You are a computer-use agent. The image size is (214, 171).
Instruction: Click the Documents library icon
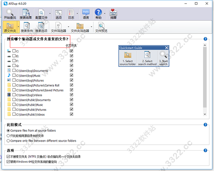9,71
